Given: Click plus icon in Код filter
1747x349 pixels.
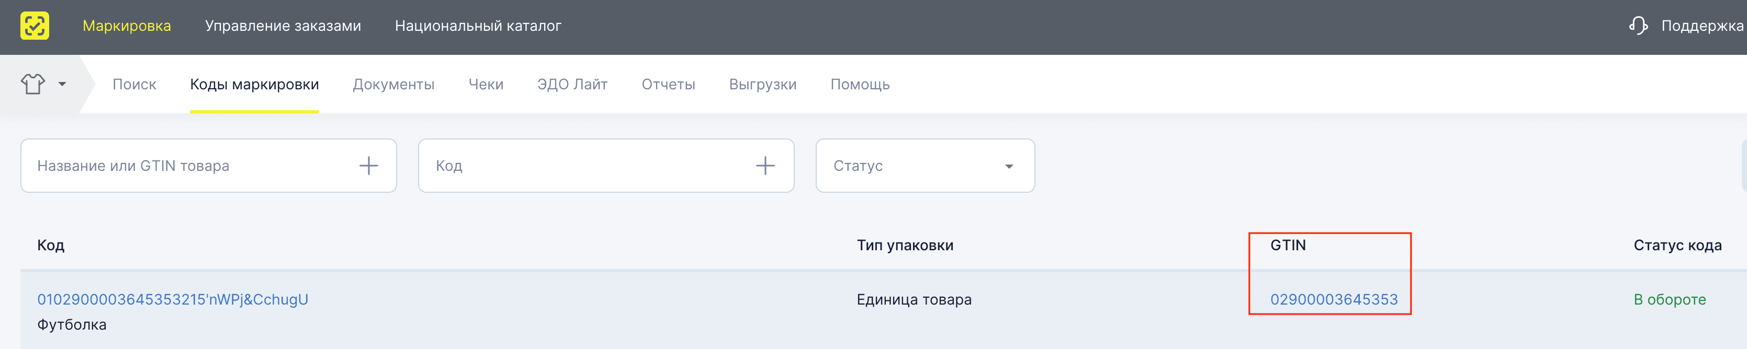Looking at the screenshot, I should click(x=765, y=165).
